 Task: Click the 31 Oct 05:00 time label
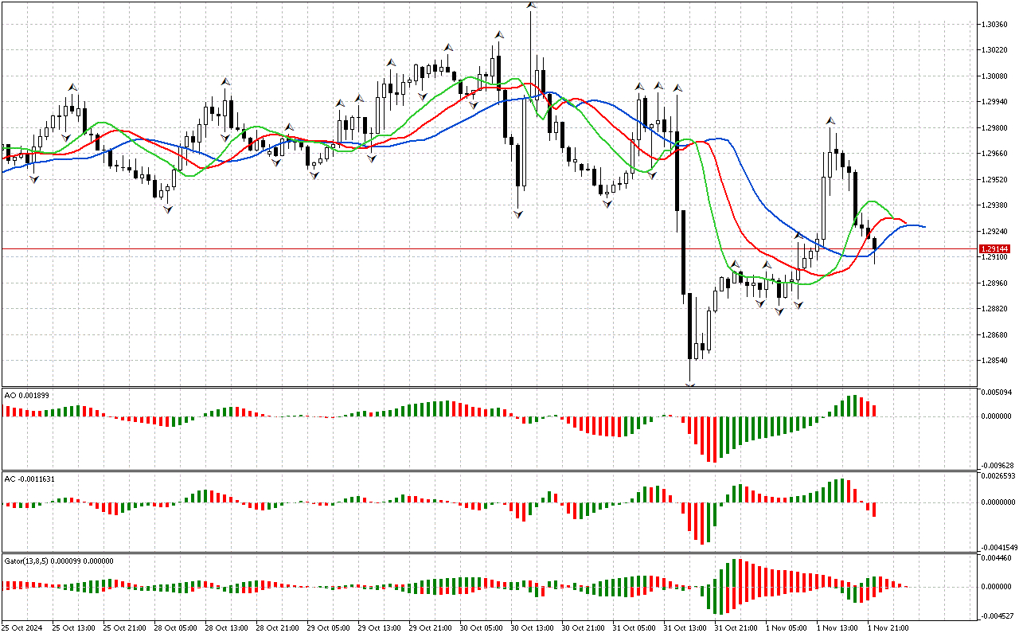pos(634,627)
